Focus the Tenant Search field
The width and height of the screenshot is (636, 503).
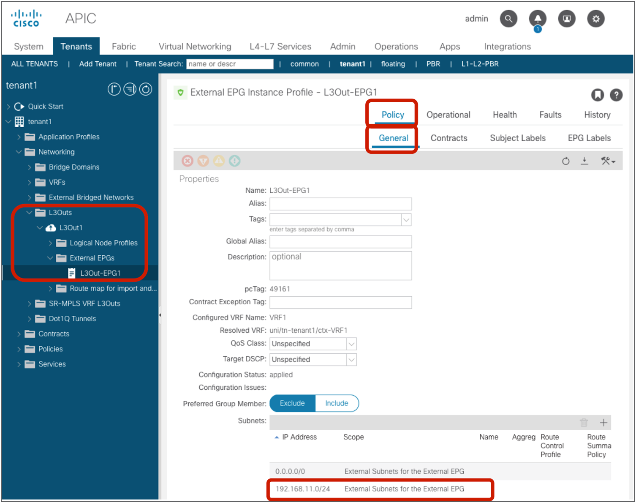(x=230, y=64)
